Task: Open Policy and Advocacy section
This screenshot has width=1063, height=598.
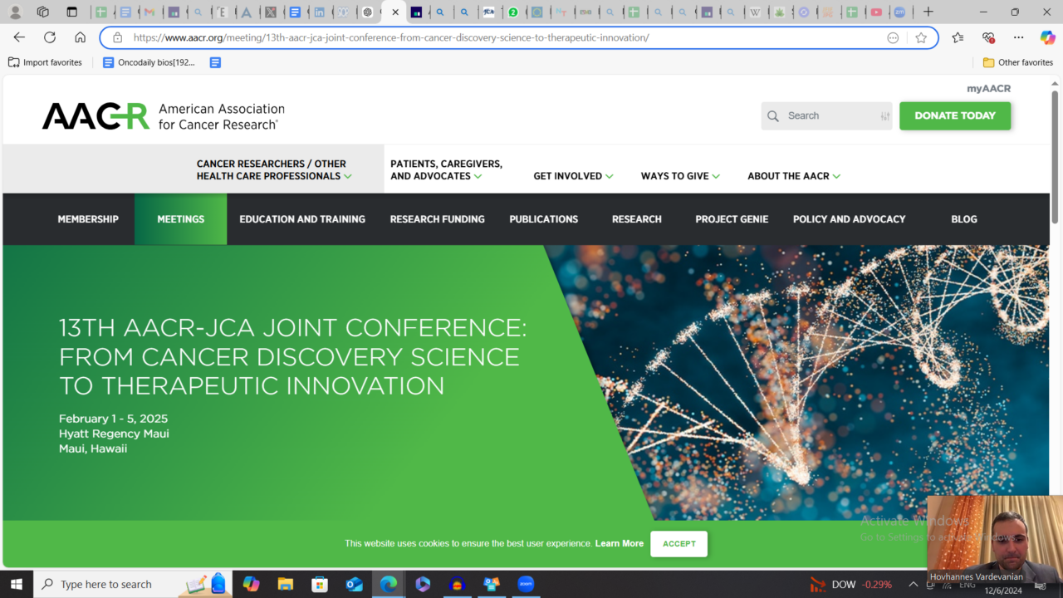Action: [849, 219]
